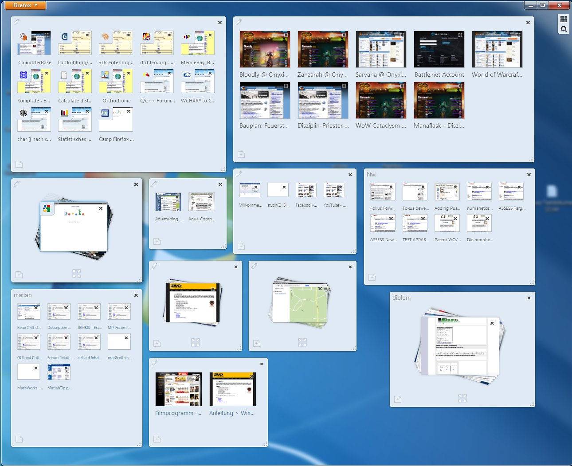
Task: Close the group containing ComputerBase tabs
Action: click(x=220, y=23)
